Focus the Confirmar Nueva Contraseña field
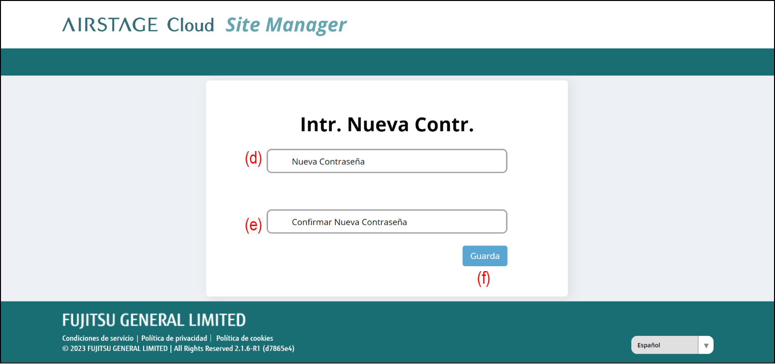Viewport: 775px width, 364px height. click(x=387, y=222)
